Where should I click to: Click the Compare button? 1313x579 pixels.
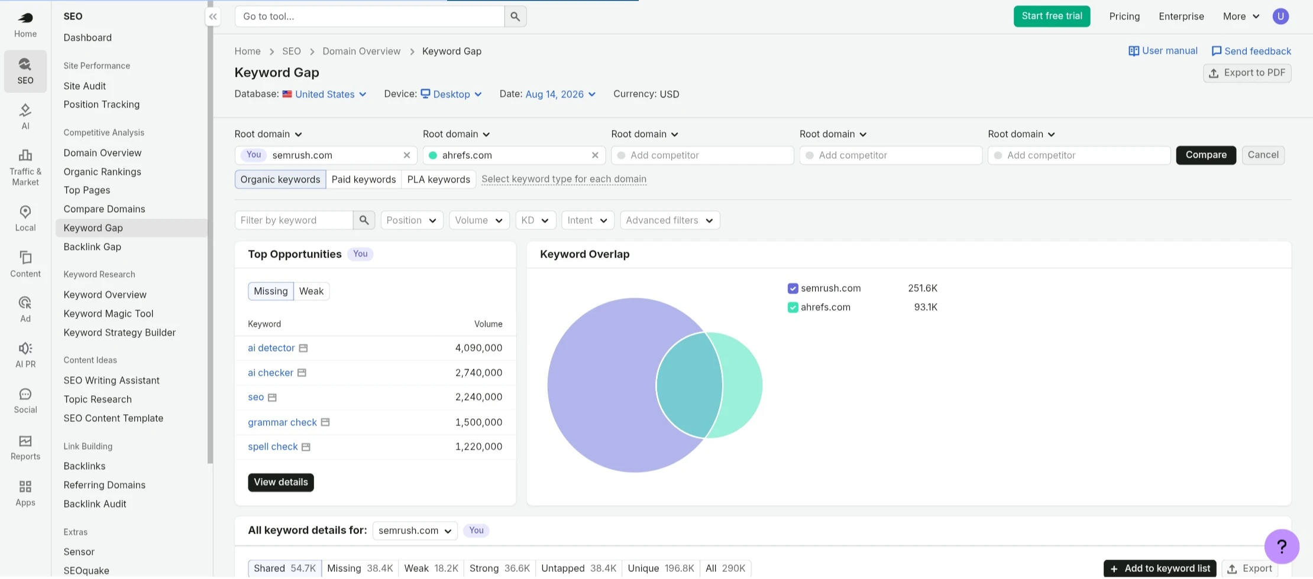tap(1206, 155)
